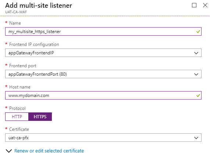Click the green checkmark in Host name field

198,96
